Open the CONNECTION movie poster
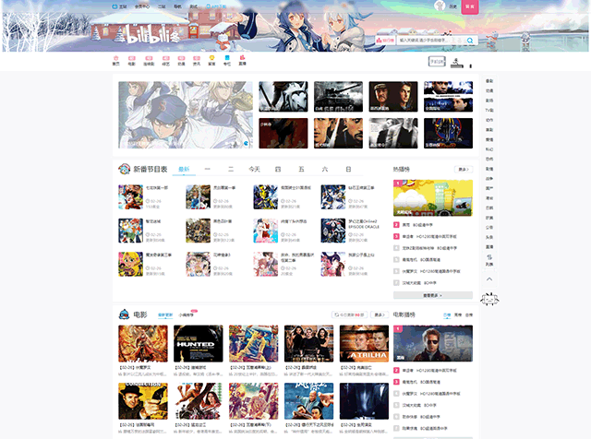This screenshot has height=439, width=591. pyautogui.click(x=143, y=401)
